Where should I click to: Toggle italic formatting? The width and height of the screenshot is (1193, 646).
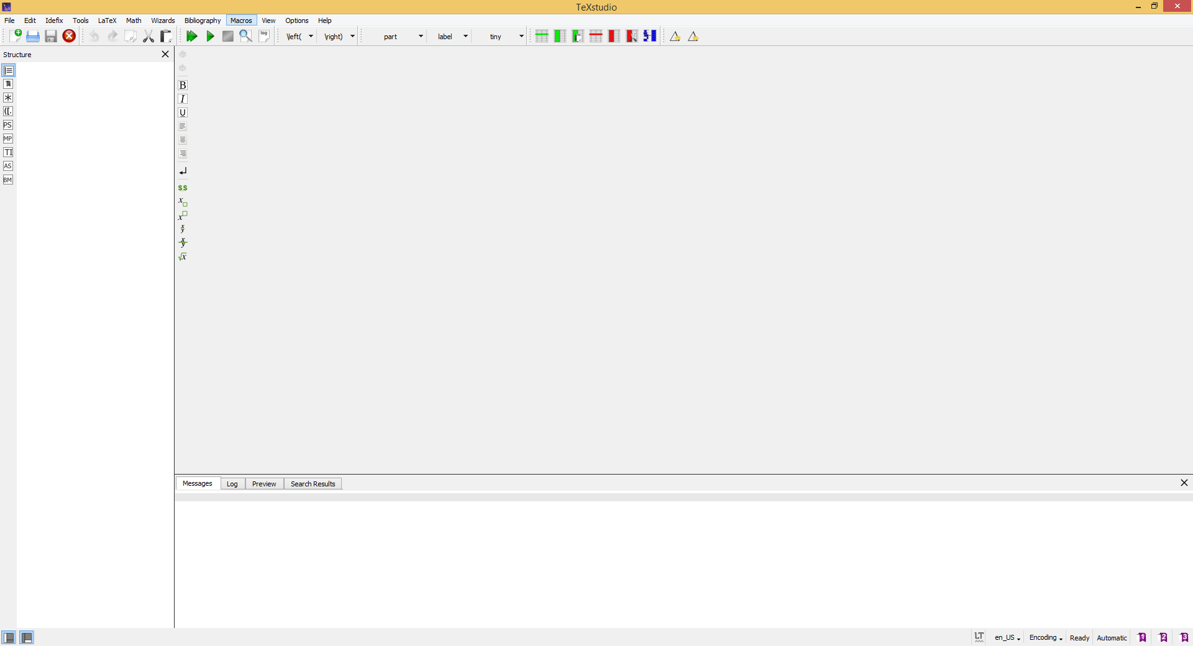[183, 99]
